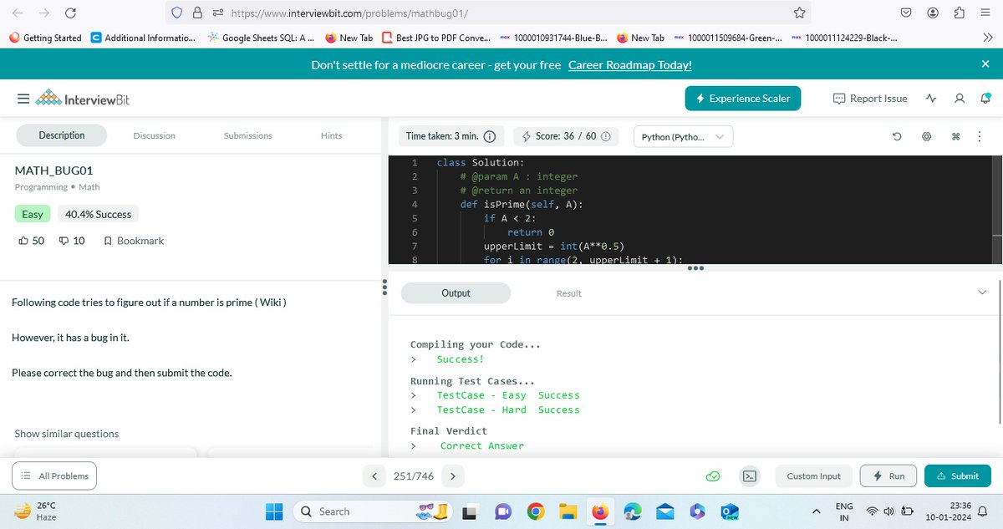
Task: Open browser extensions puzzle icon
Action: click(x=960, y=13)
